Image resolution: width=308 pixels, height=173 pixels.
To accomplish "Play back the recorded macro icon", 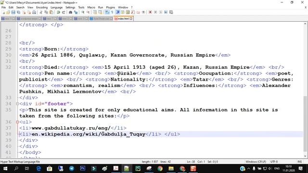I will coord(161,12).
